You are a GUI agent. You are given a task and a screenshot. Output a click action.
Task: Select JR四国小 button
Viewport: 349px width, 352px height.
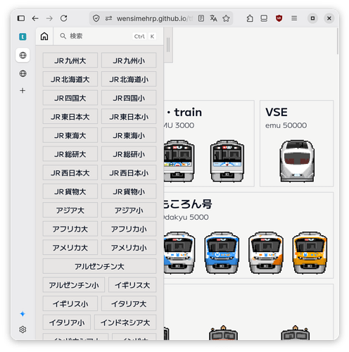click(x=129, y=98)
